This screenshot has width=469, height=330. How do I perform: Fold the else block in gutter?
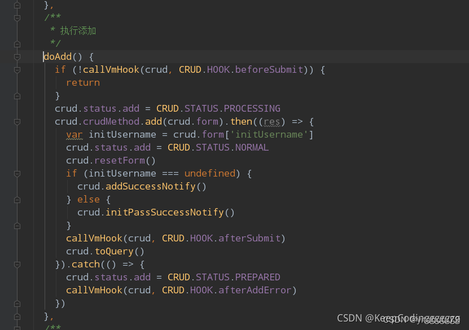[17, 199]
